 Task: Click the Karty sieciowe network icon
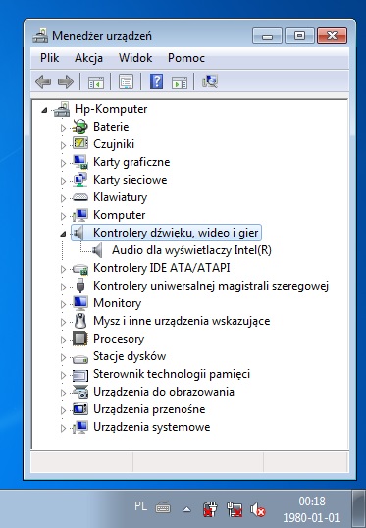click(80, 180)
